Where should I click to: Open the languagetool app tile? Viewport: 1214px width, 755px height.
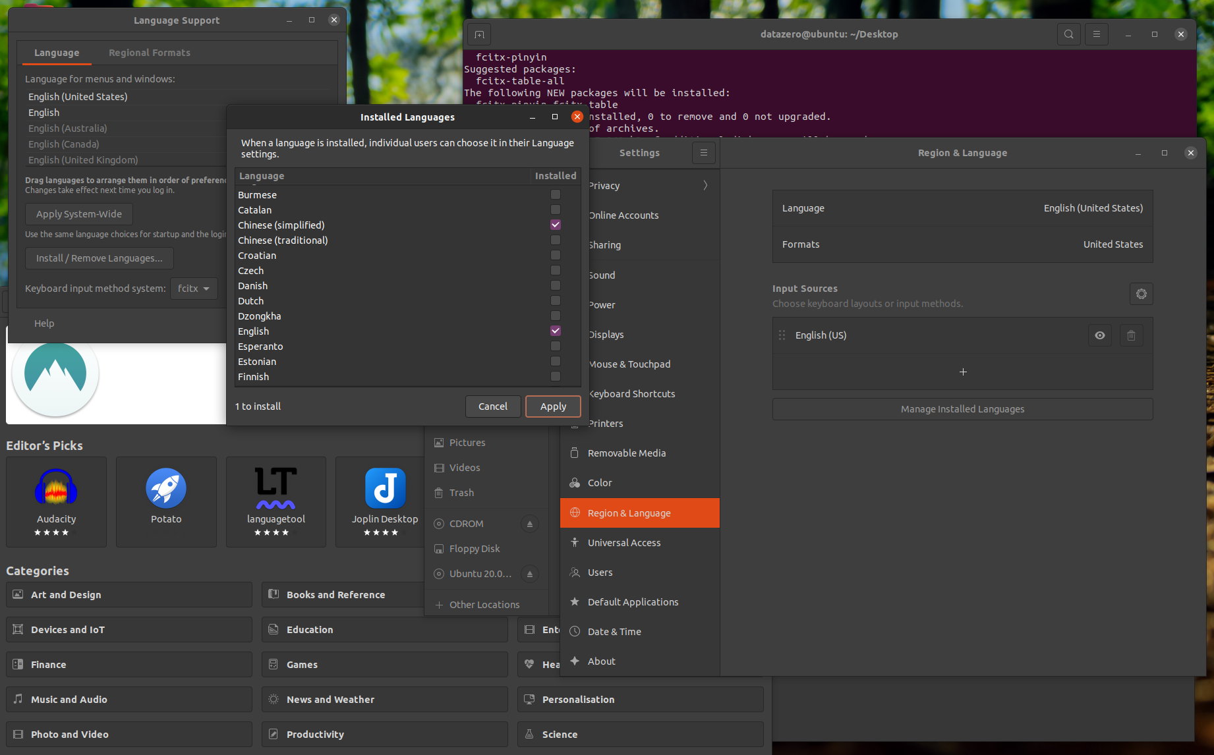click(x=276, y=502)
